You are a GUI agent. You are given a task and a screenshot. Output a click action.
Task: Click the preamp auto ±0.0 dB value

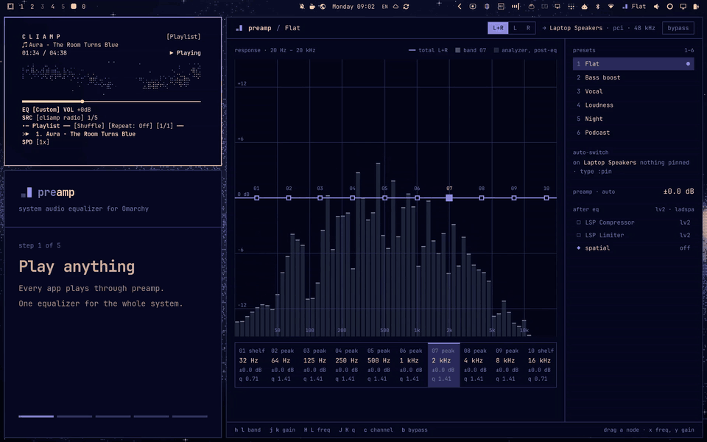coord(678,192)
